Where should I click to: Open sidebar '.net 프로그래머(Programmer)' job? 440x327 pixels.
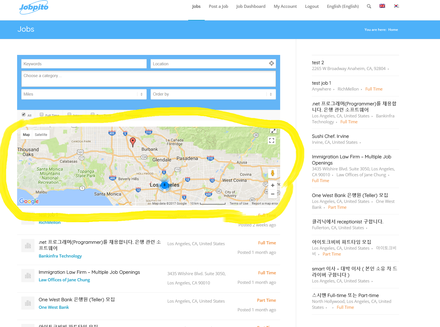354,106
